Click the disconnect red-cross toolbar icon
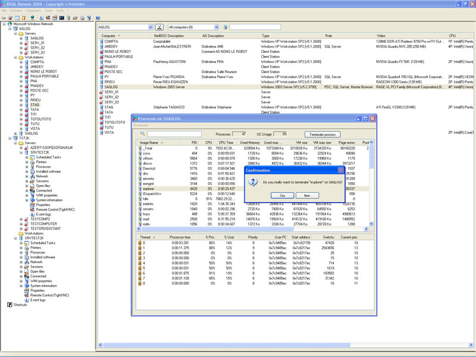476x357 pixels. [10, 18]
